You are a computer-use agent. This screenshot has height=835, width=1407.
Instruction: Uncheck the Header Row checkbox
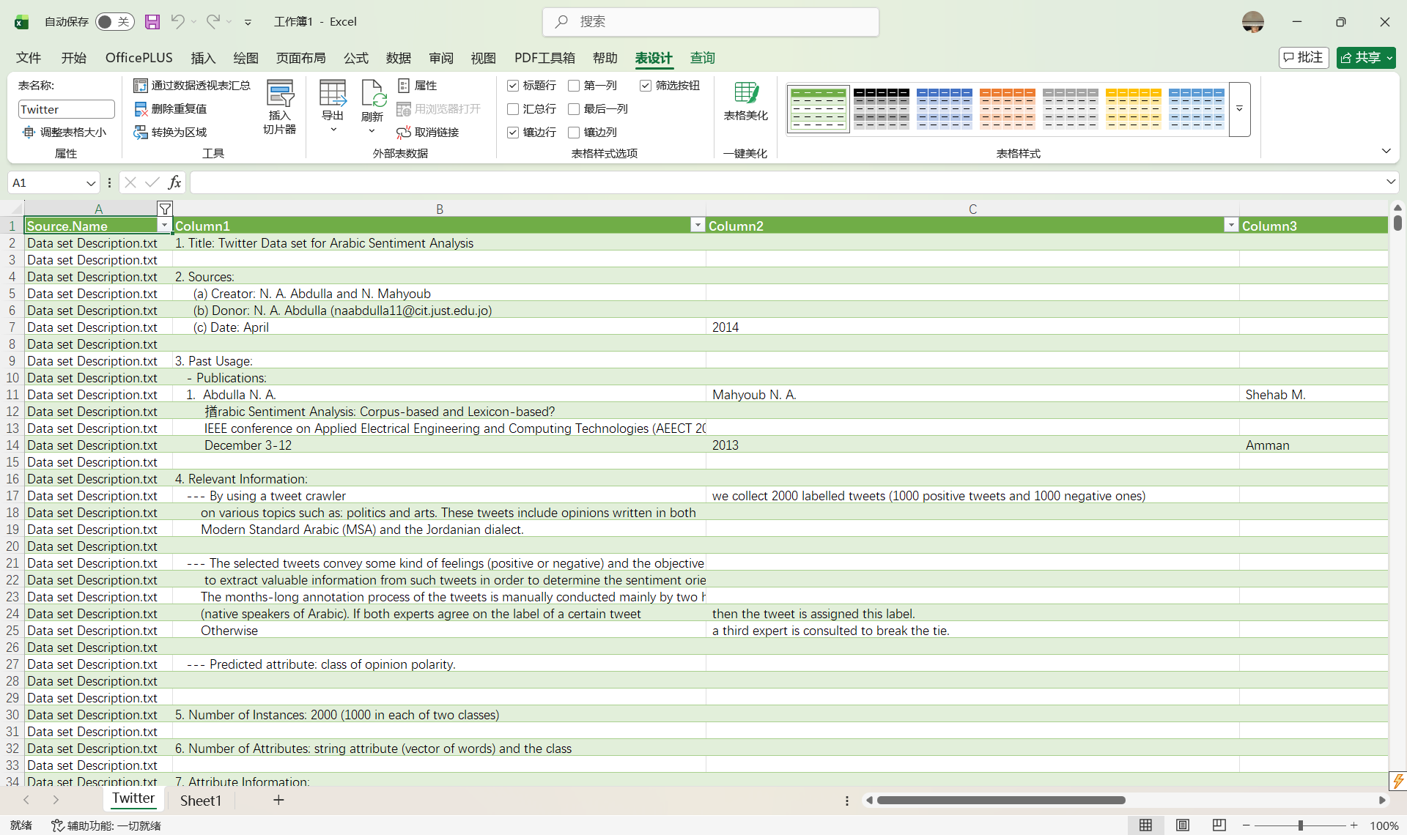pyautogui.click(x=513, y=86)
